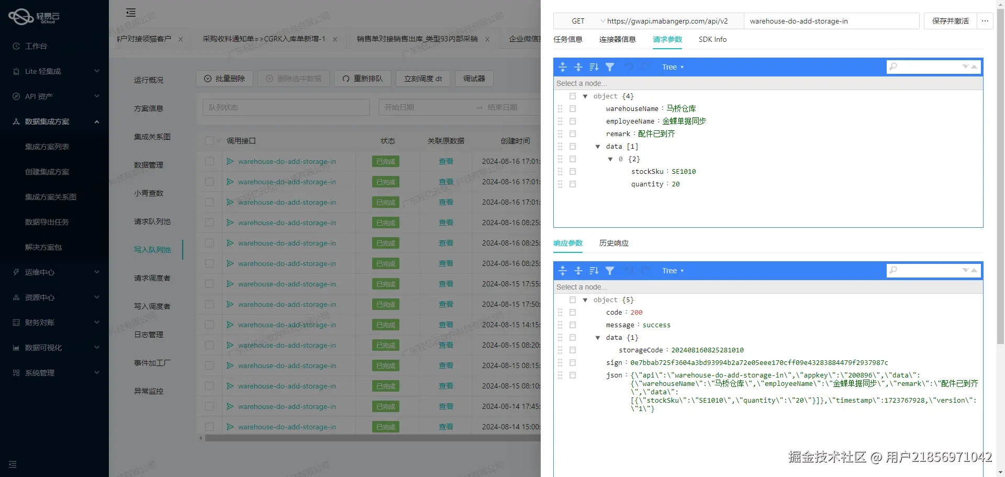Click the 批量删除 button
1005x477 pixels.
[x=225, y=79]
